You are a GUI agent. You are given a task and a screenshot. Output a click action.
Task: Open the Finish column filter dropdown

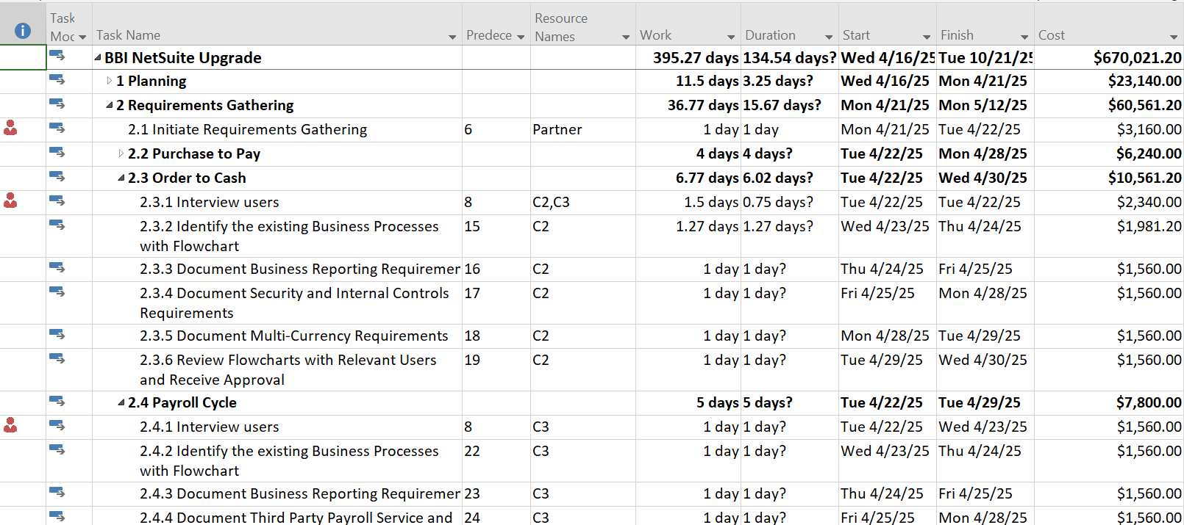(x=1024, y=37)
